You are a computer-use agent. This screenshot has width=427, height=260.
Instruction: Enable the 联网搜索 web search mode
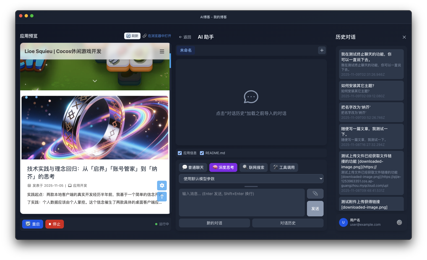[253, 167]
